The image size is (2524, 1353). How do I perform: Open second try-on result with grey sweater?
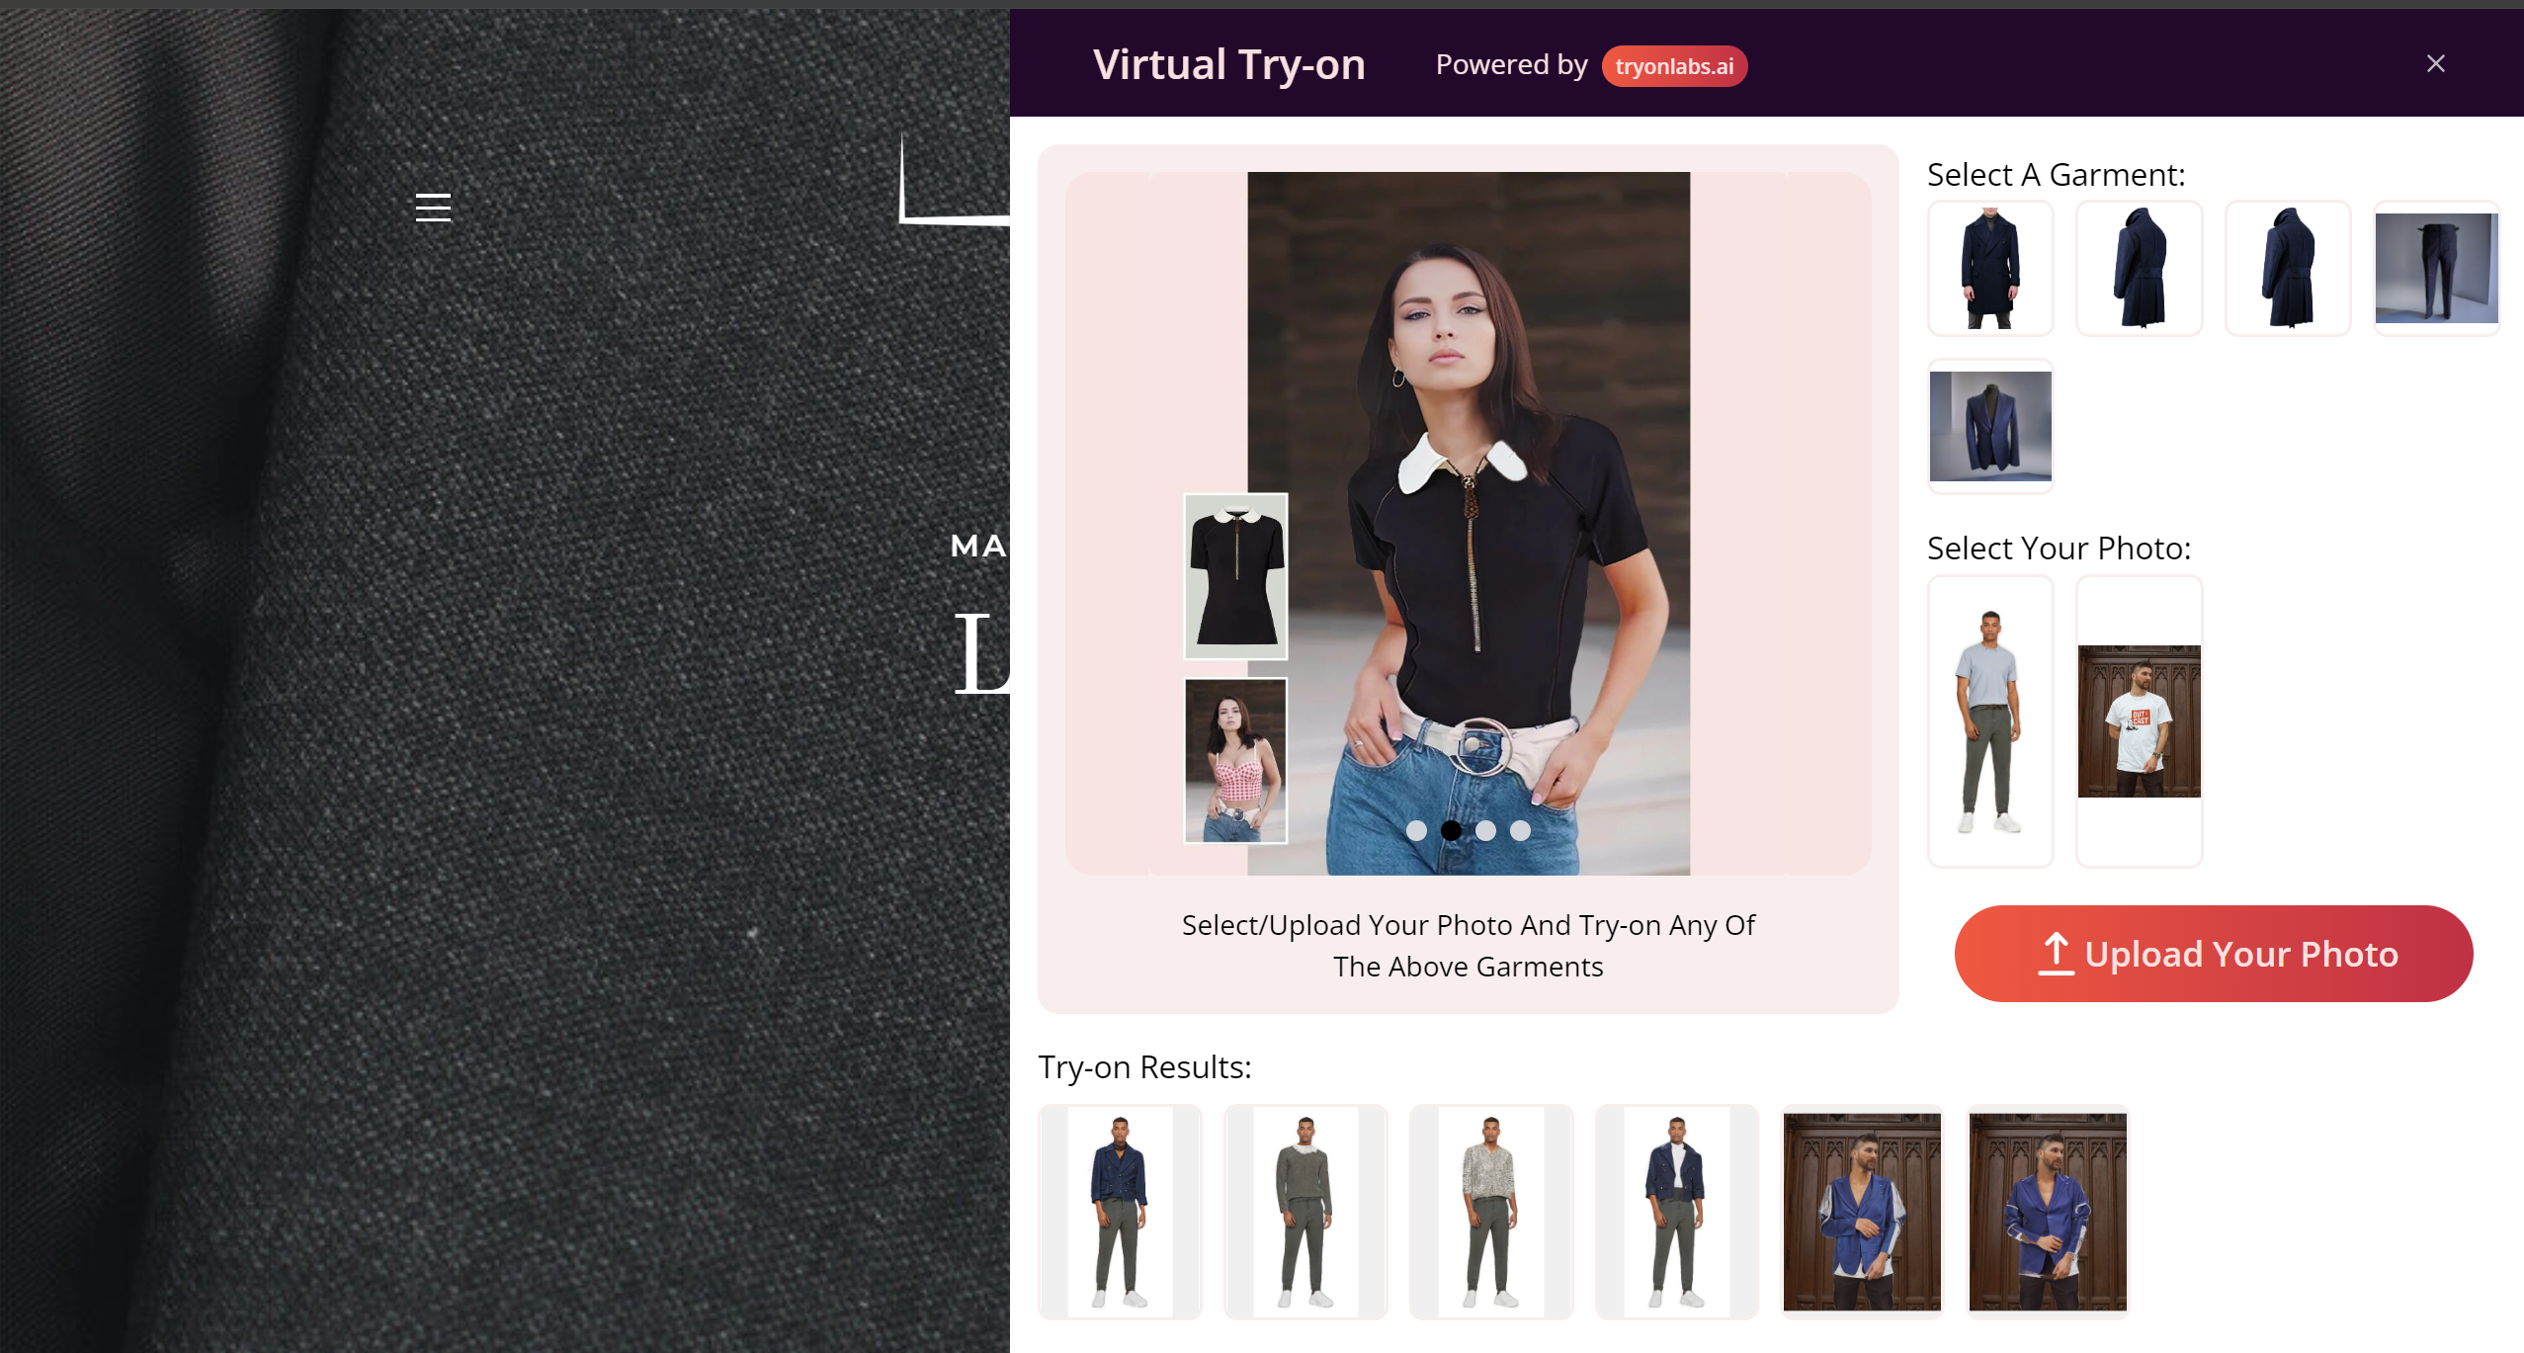[1305, 1212]
